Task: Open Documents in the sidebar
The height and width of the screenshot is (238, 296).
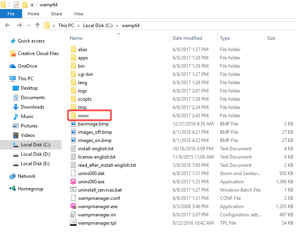Action: (29, 98)
